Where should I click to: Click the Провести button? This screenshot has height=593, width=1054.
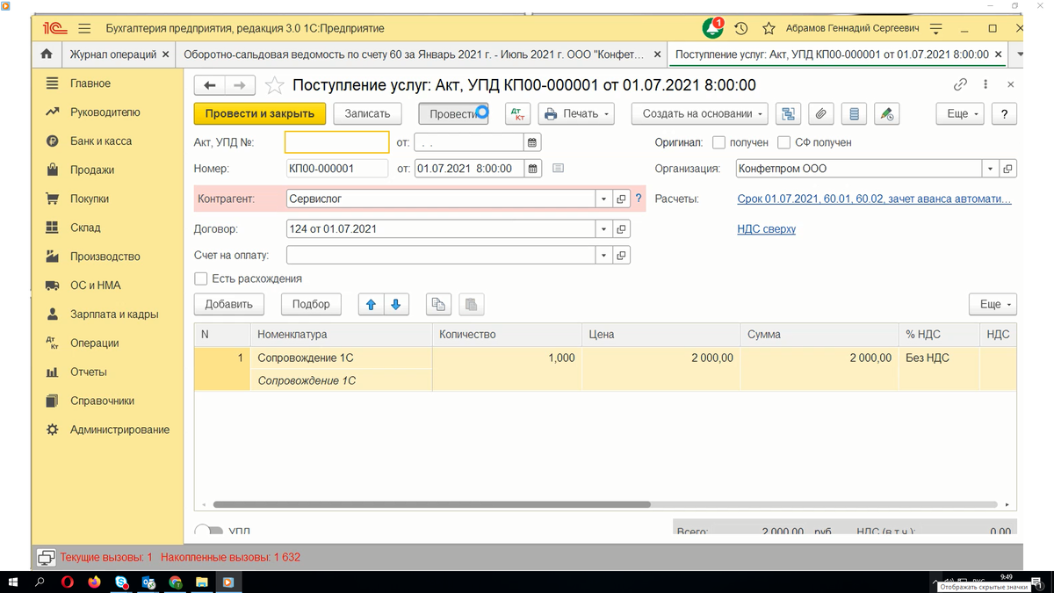453,113
